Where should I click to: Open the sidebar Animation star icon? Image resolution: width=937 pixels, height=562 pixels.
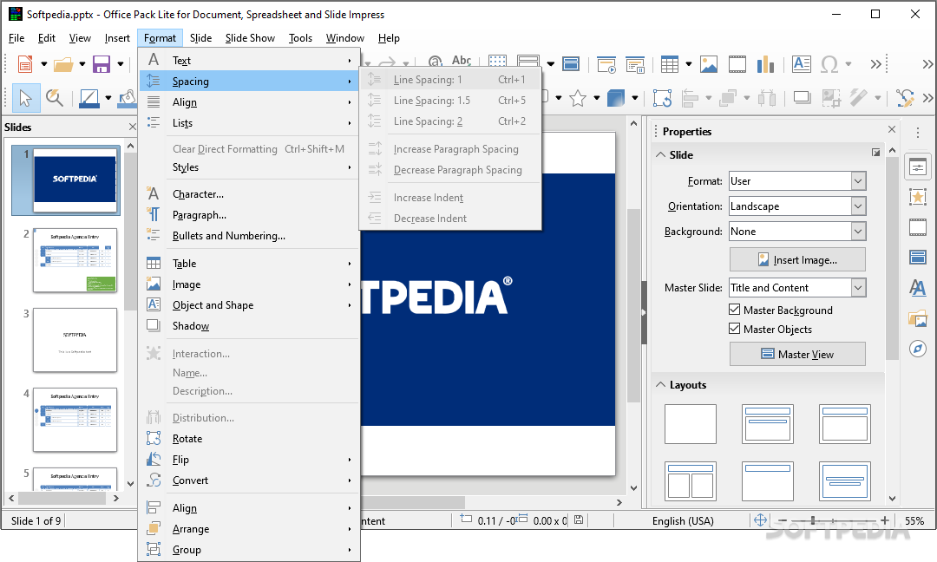[x=918, y=197]
